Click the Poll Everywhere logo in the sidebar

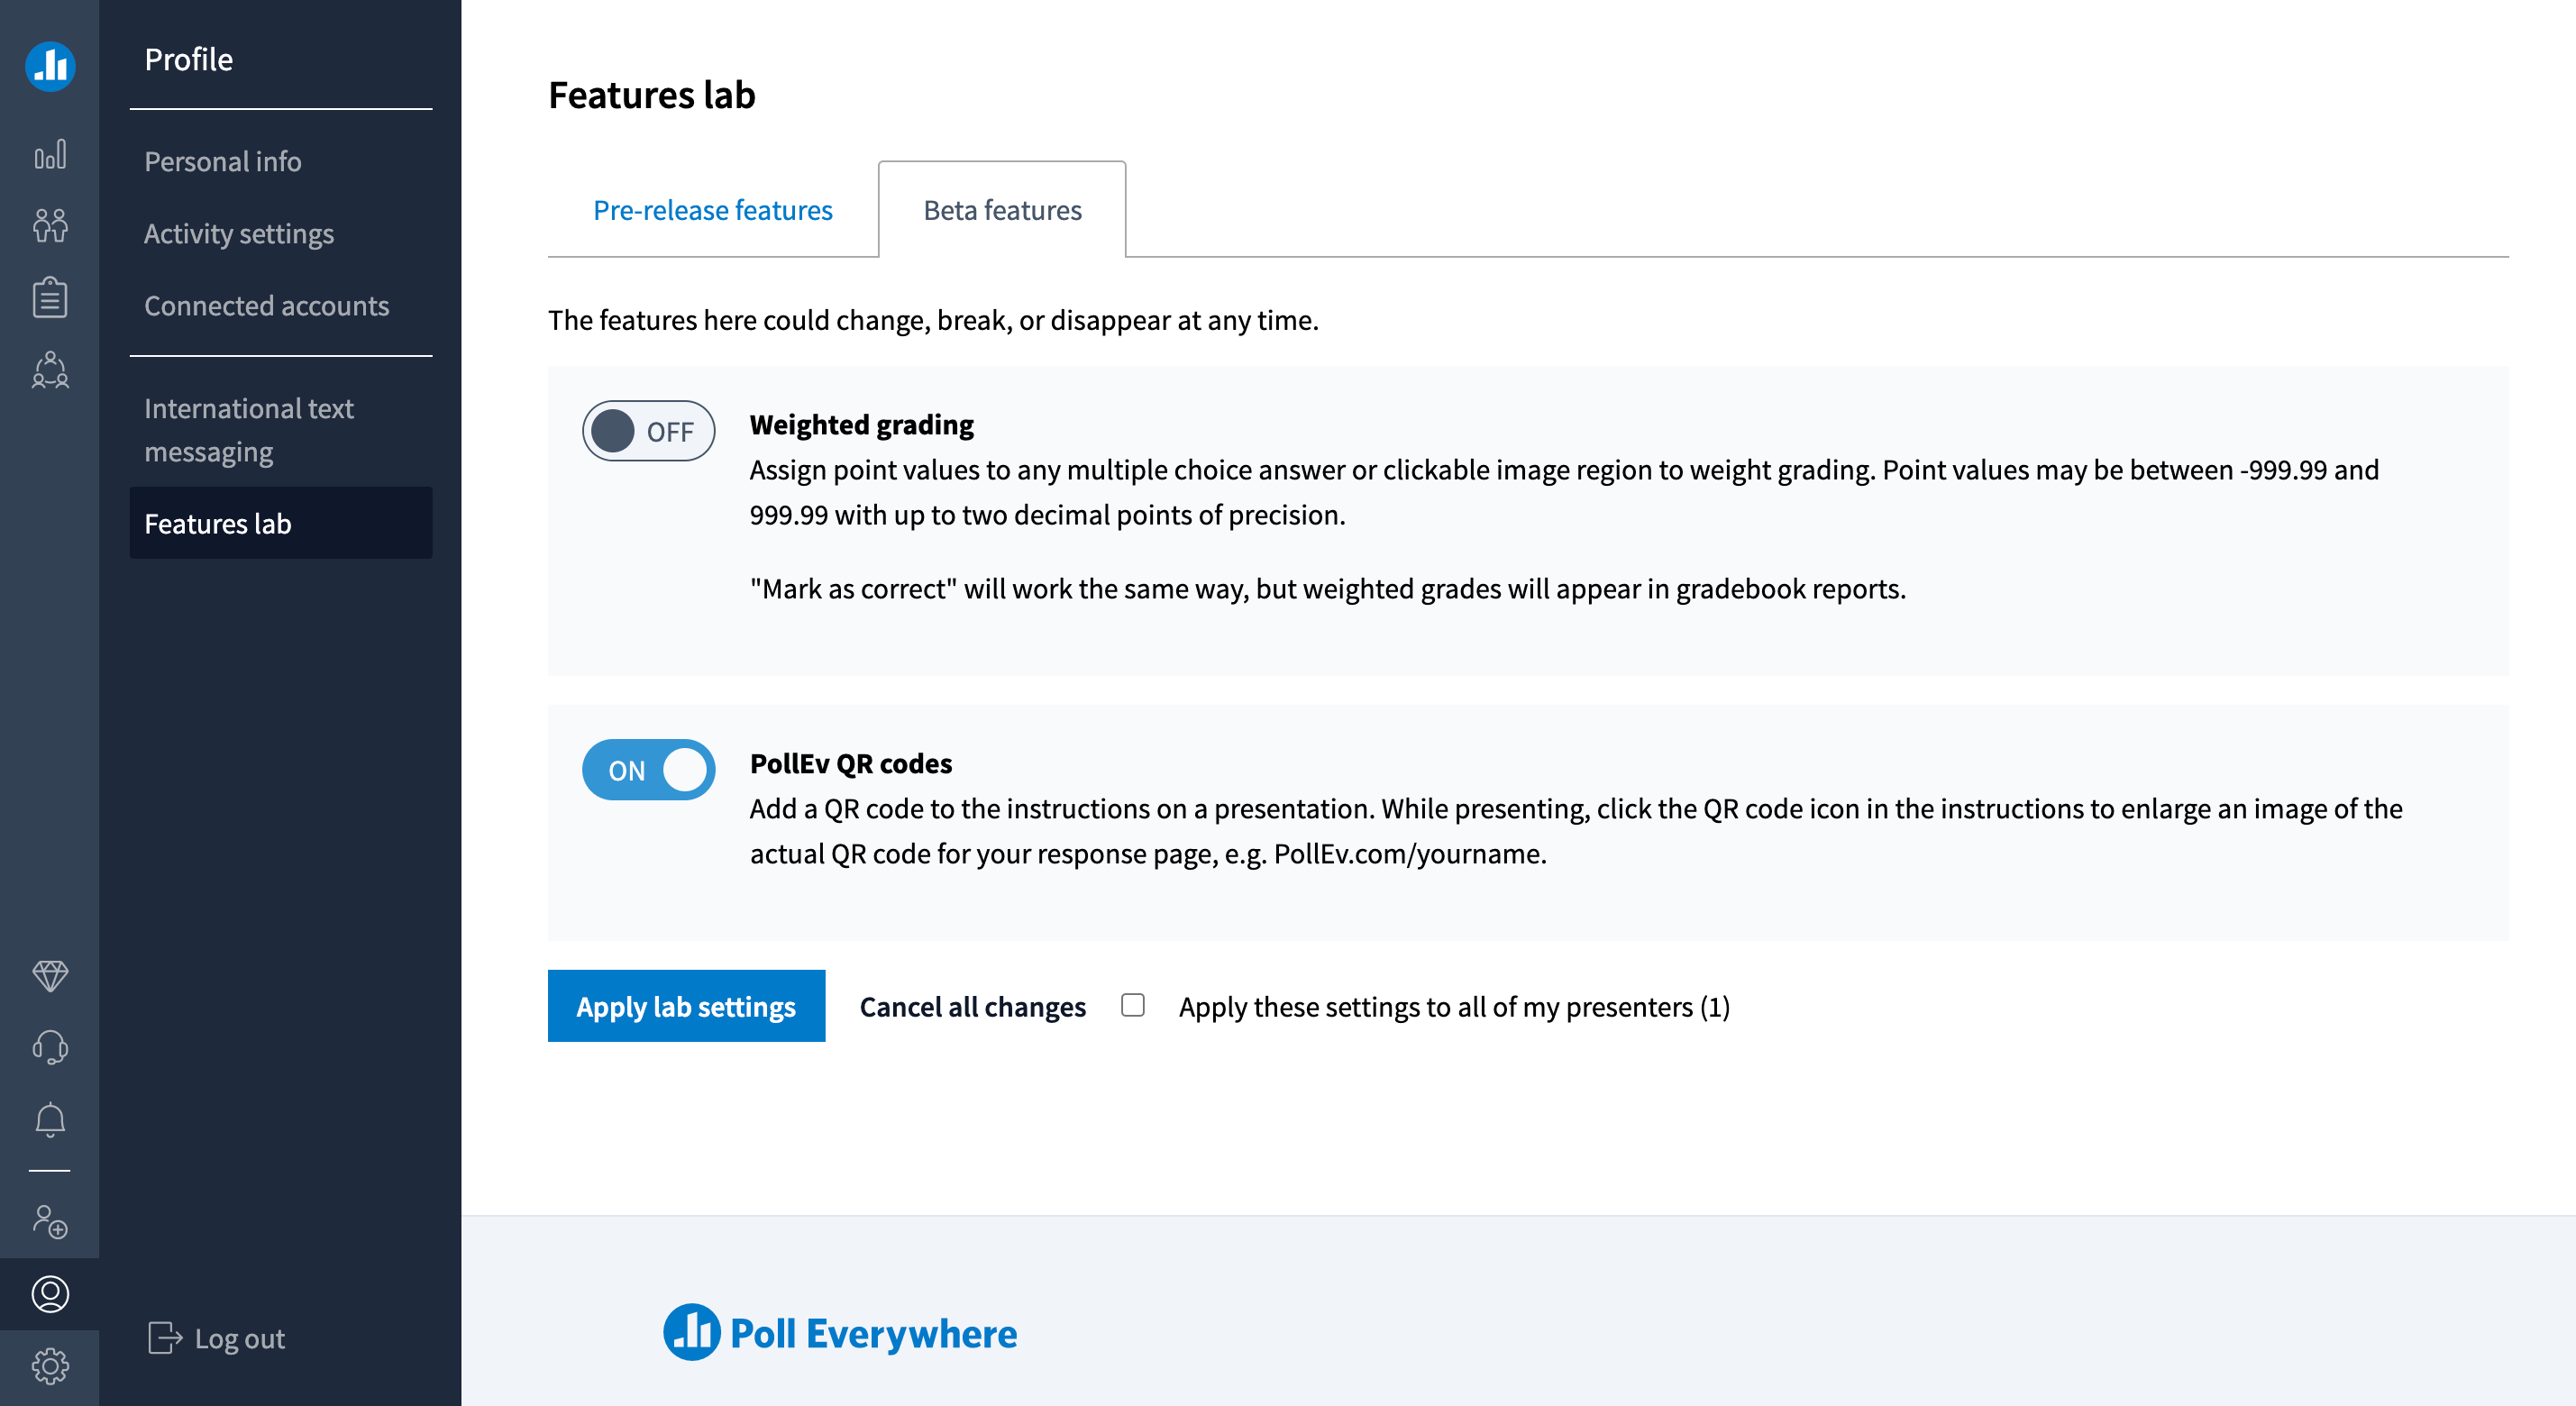tap(50, 66)
